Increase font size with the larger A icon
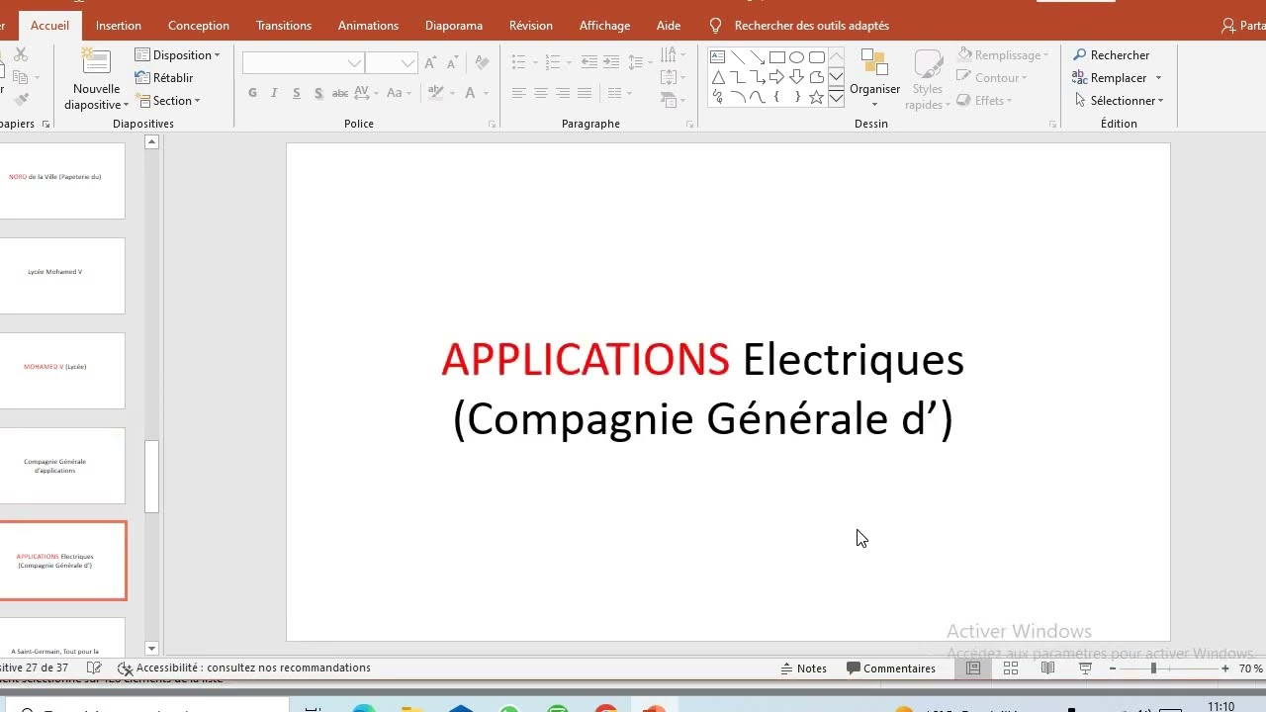Viewport: 1266px width, 712px height. (430, 63)
